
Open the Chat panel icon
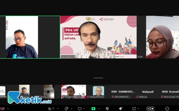[67, 109]
